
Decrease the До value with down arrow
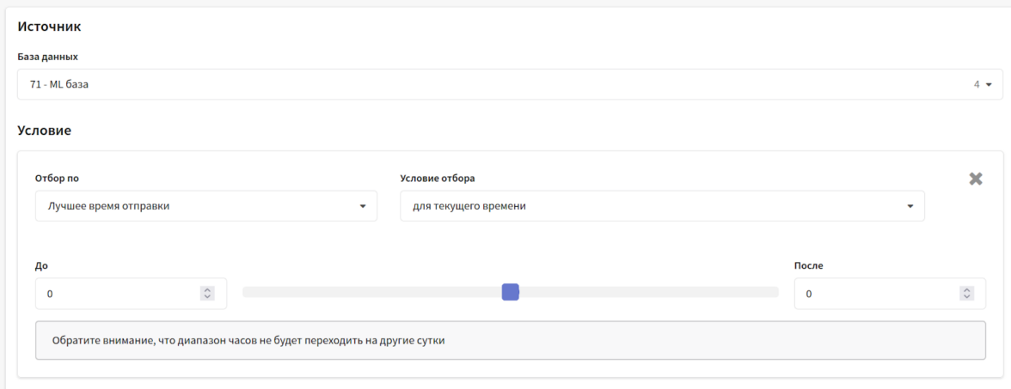206,297
